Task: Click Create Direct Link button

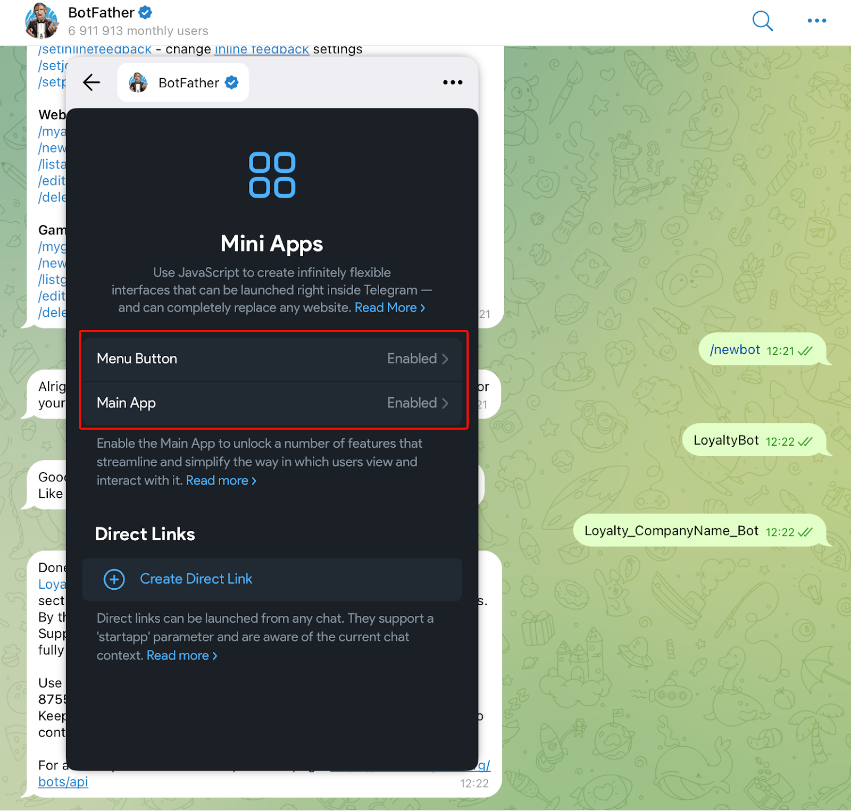Action: [196, 579]
